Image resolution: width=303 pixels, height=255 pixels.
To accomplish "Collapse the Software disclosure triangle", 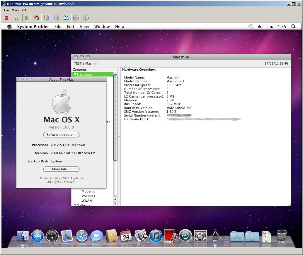I will [x=75, y=205].
